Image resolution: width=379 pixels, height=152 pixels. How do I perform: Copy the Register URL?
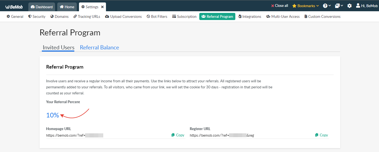[x=321, y=135]
